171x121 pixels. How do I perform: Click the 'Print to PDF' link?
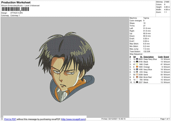click(x=10, y=119)
